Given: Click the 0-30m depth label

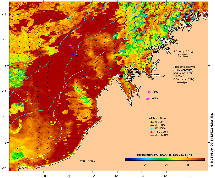Looking at the screenshot, I should (x=159, y=122).
